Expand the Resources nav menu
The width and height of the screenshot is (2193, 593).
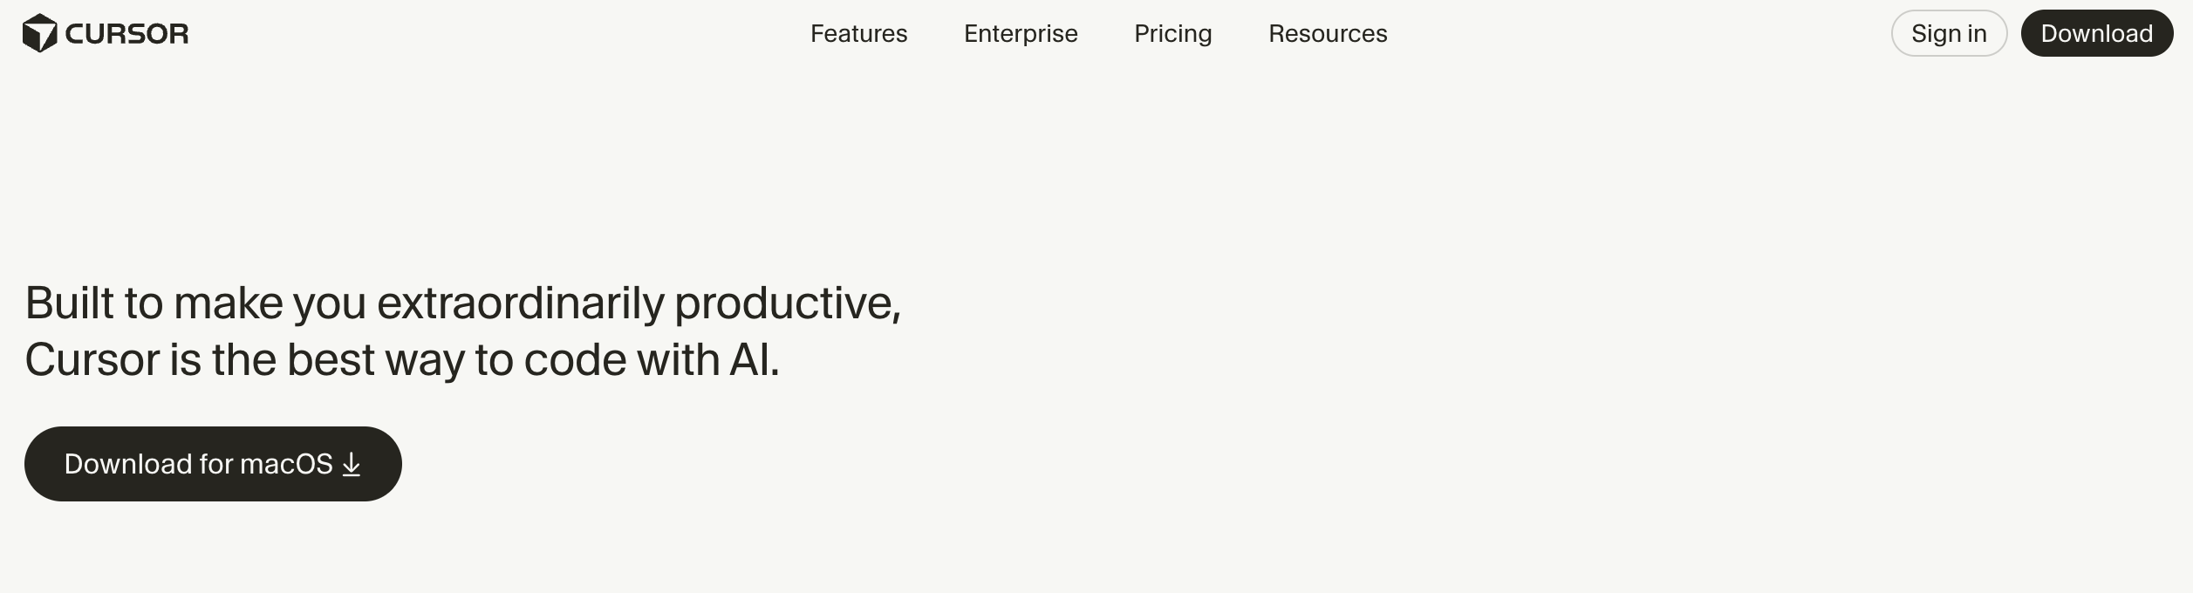1327,33
